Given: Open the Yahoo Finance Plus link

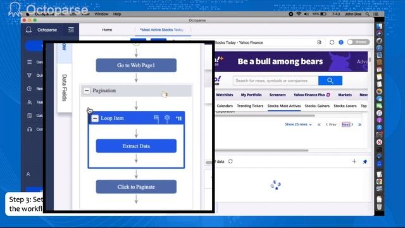Looking at the screenshot, I should 312,95.
